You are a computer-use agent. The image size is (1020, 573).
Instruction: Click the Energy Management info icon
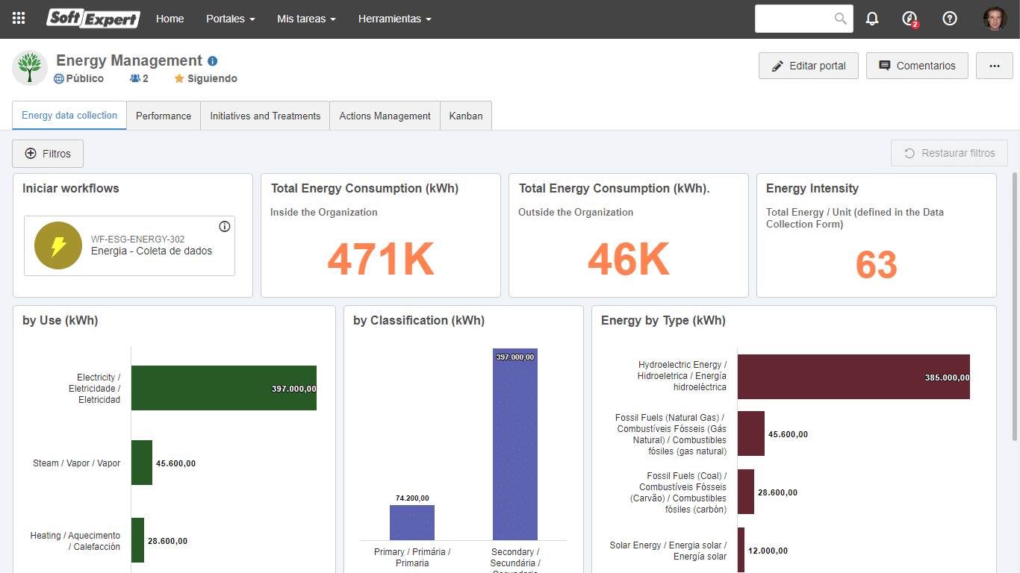click(x=212, y=61)
